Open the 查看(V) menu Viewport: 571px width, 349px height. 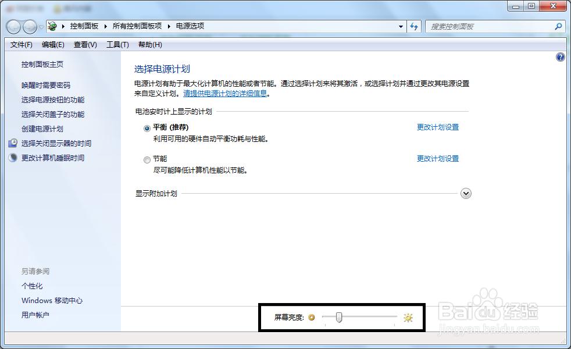[x=84, y=45]
